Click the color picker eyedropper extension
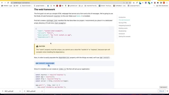 pyautogui.click(x=137, y=3)
